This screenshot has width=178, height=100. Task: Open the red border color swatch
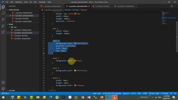[x=75, y=14]
